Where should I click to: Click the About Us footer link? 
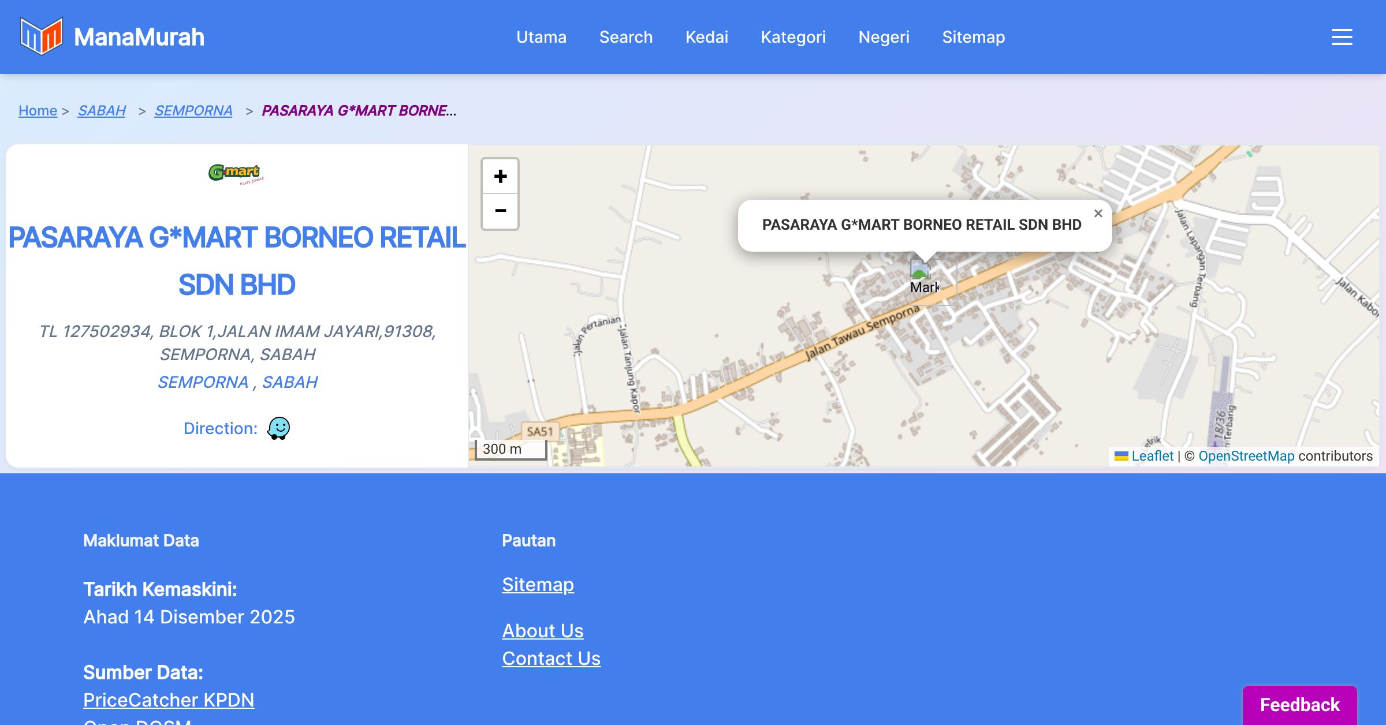tap(542, 630)
